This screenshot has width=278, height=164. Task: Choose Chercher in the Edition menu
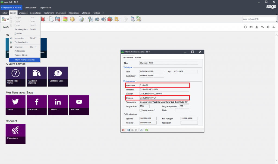[25, 47]
